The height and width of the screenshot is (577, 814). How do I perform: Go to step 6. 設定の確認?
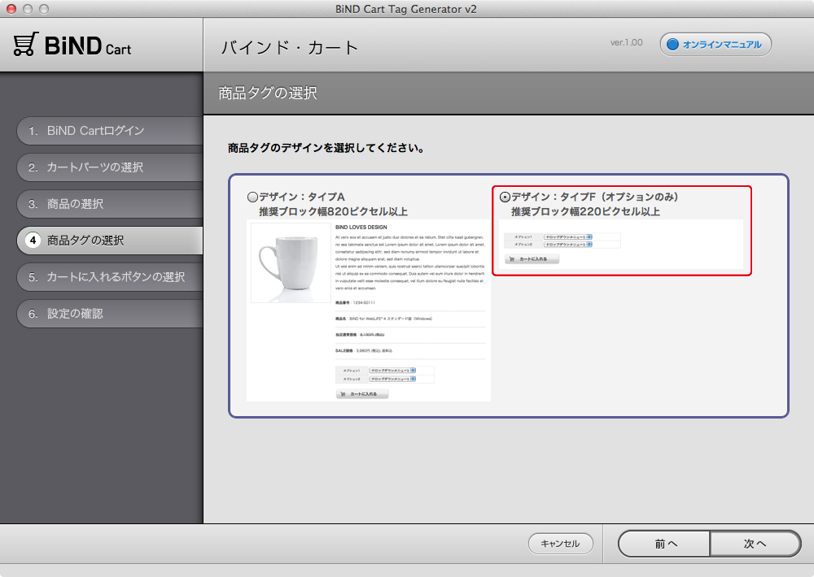tap(110, 314)
